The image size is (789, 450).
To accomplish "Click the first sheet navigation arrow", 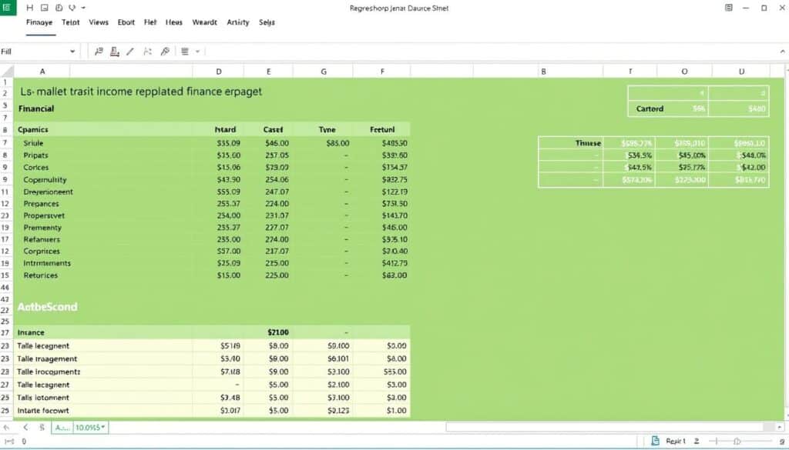I will [6, 428].
